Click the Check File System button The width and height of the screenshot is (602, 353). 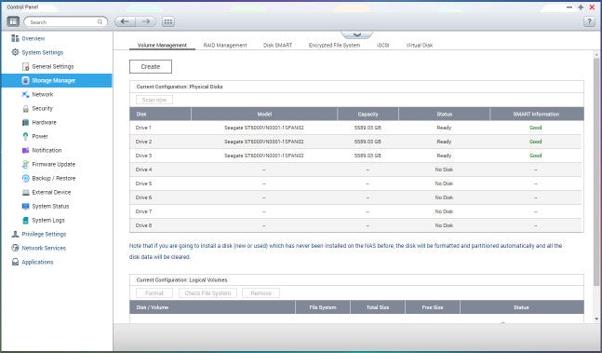(207, 293)
